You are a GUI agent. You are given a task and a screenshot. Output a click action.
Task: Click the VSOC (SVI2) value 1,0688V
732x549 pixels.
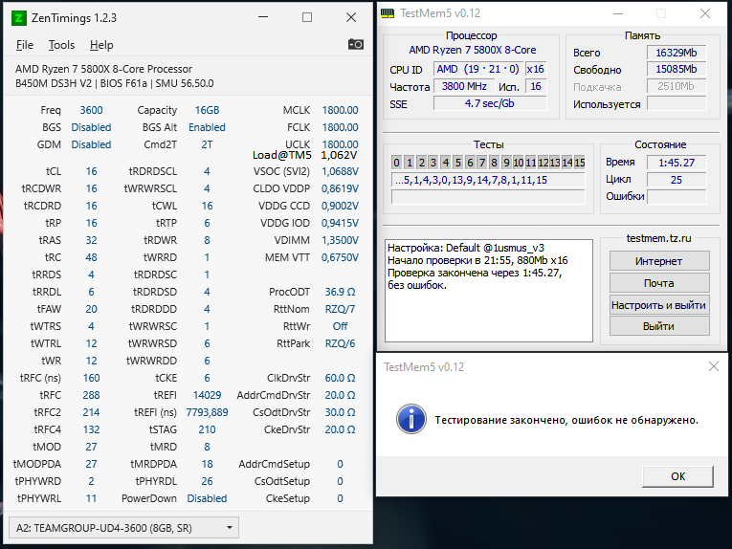click(340, 171)
